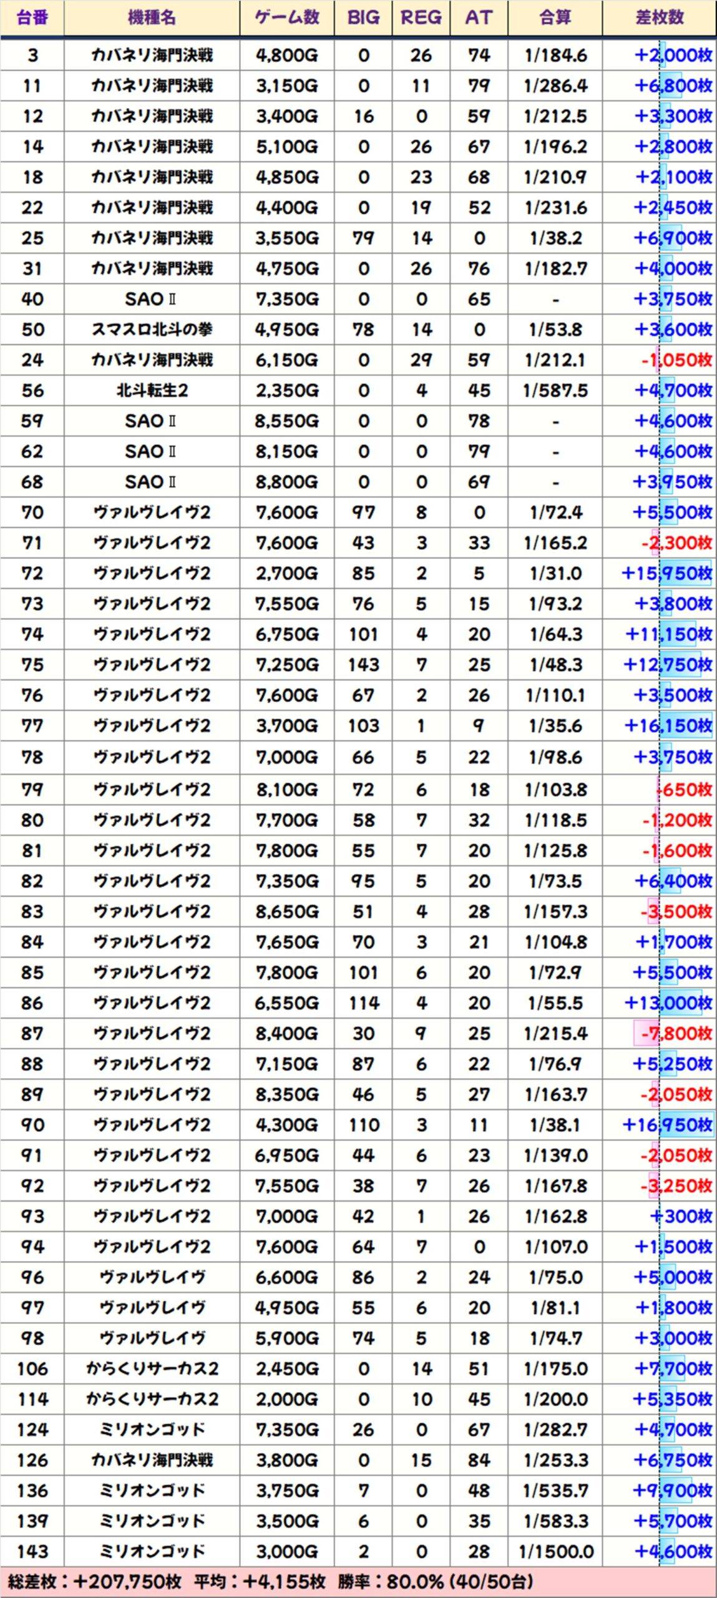Click the +7,700枚 value in row 106

673,1370
